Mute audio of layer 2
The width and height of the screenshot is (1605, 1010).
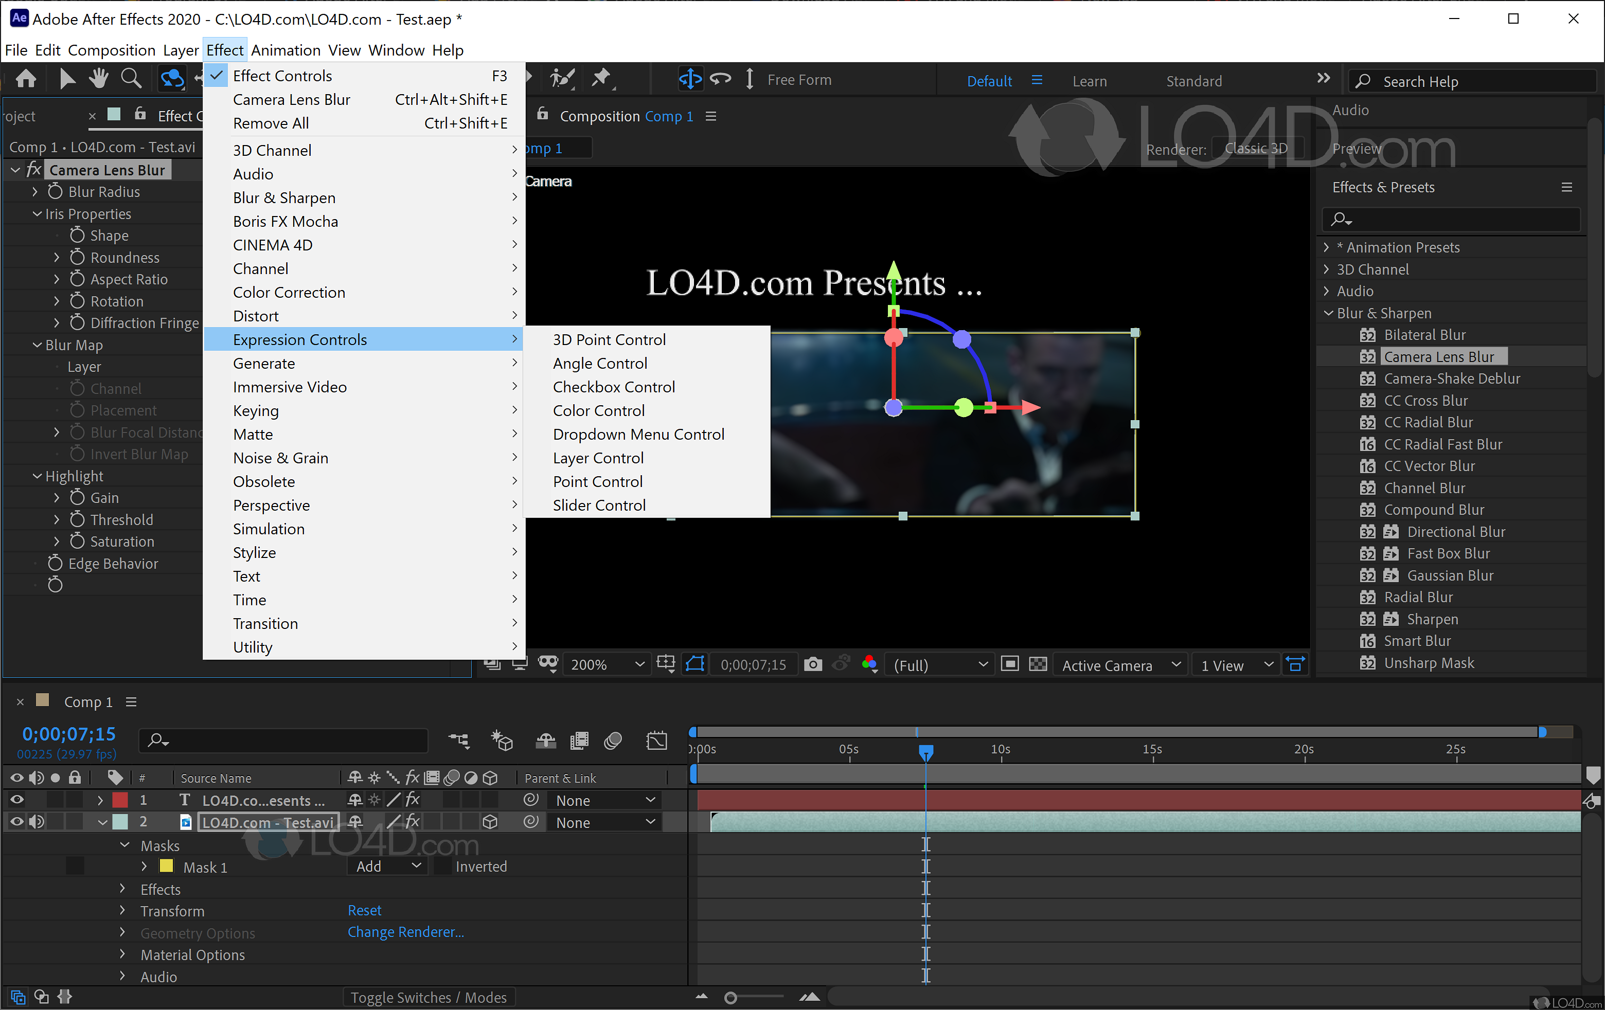point(37,821)
